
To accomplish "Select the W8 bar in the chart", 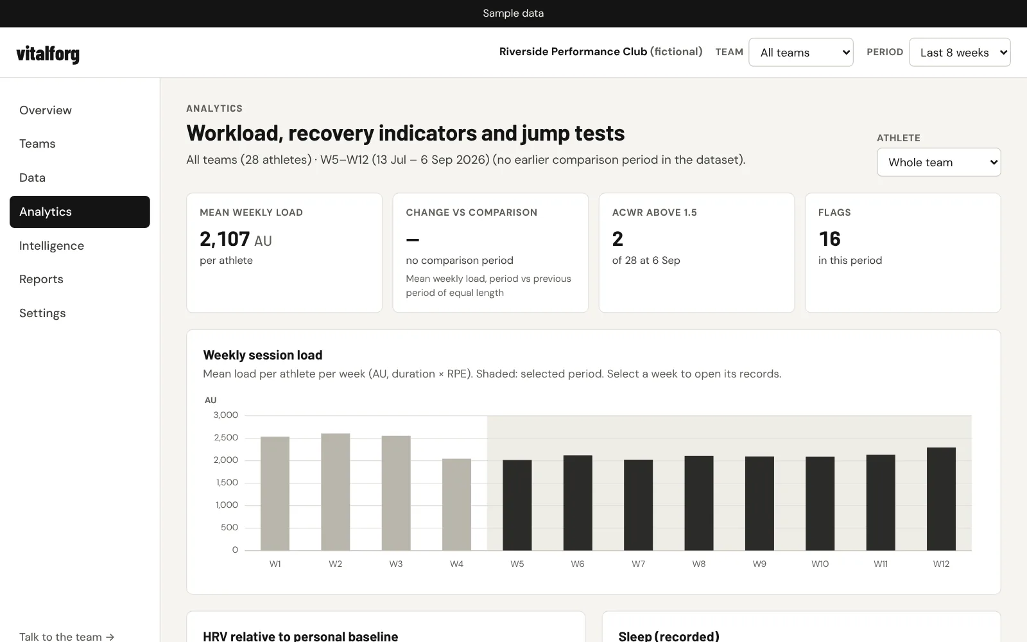I will (x=699, y=503).
